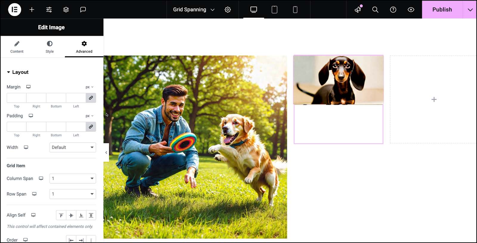Open the Elementor logo menu
This screenshot has width=477, height=243.
click(14, 10)
